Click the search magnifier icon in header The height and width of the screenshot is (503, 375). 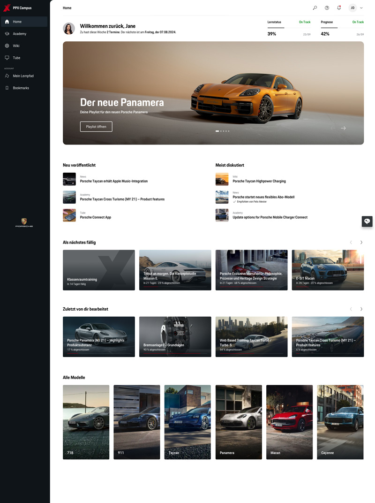coord(315,8)
